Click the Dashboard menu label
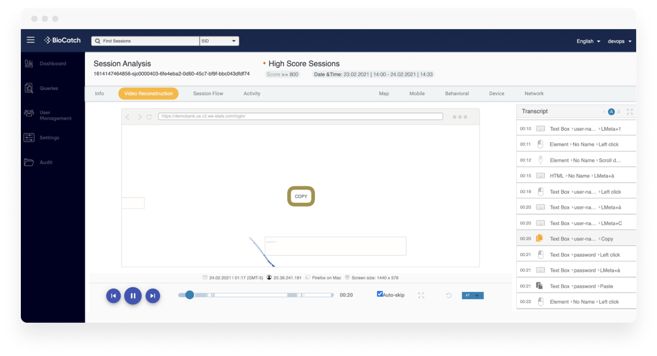This screenshot has height=356, width=657. (53, 63)
